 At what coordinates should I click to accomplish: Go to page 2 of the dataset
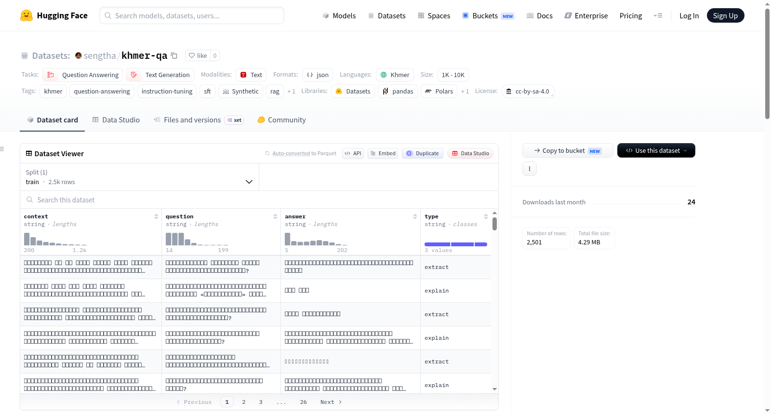click(x=244, y=402)
